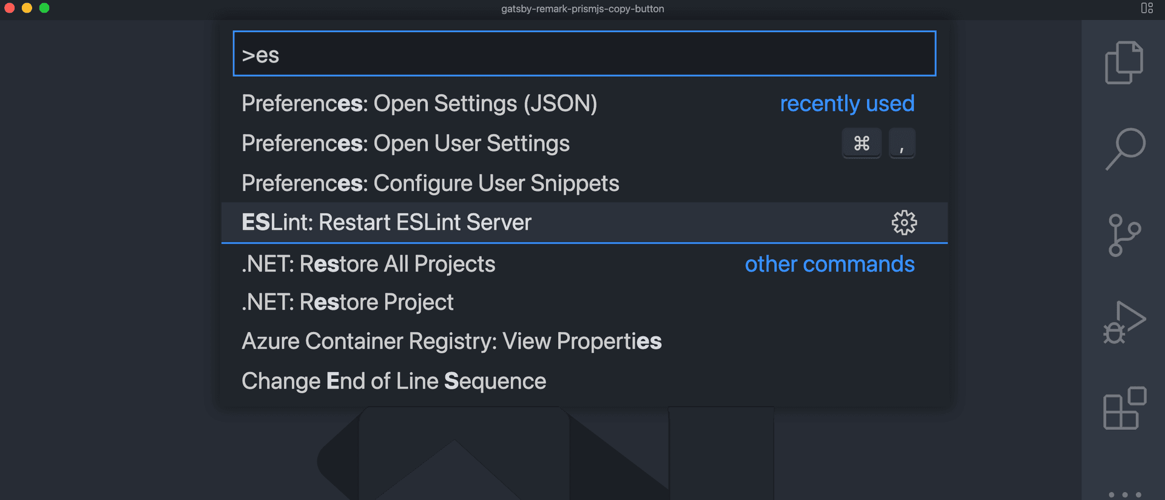Choose Azure Container Registry: View Properties
This screenshot has width=1165, height=500.
[451, 341]
